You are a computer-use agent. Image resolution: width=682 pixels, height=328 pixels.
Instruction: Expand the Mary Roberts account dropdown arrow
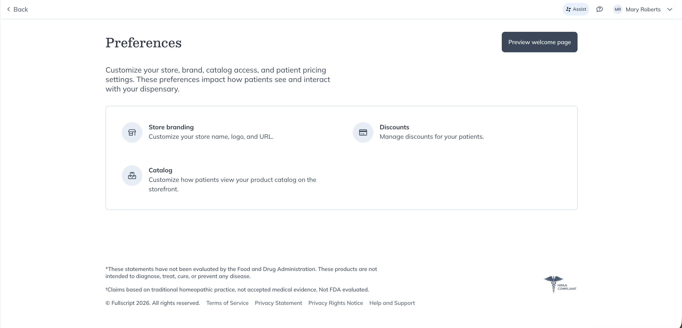click(670, 9)
